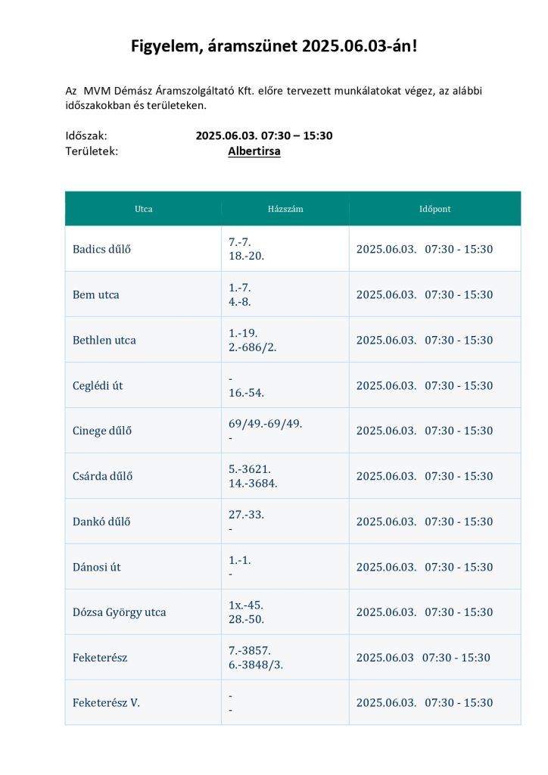Select the Dankó dűlő row label
The height and width of the screenshot is (775, 548).
[x=101, y=521]
